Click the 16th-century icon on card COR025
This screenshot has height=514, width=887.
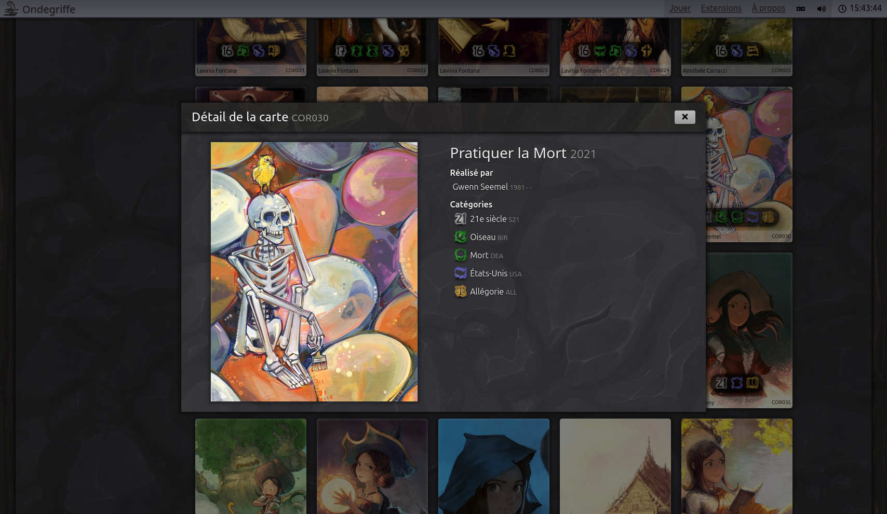tap(721, 51)
